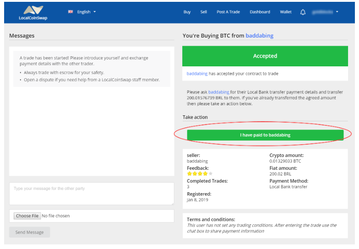Click the Terms and conditions heading
This screenshot has height=249, width=359.
(x=211, y=219)
